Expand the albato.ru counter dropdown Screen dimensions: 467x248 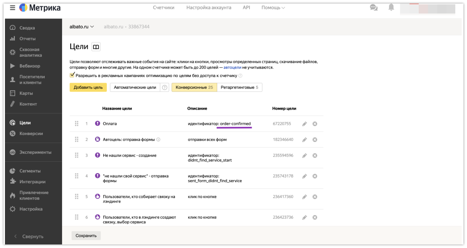pos(82,27)
